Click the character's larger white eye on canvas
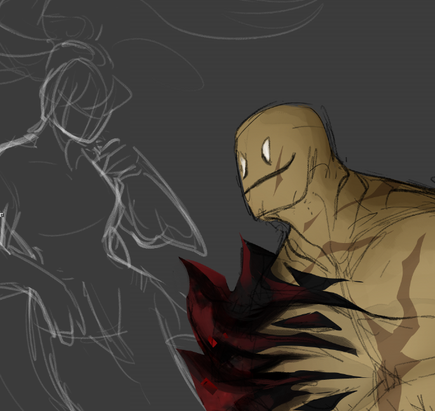 [x=266, y=150]
